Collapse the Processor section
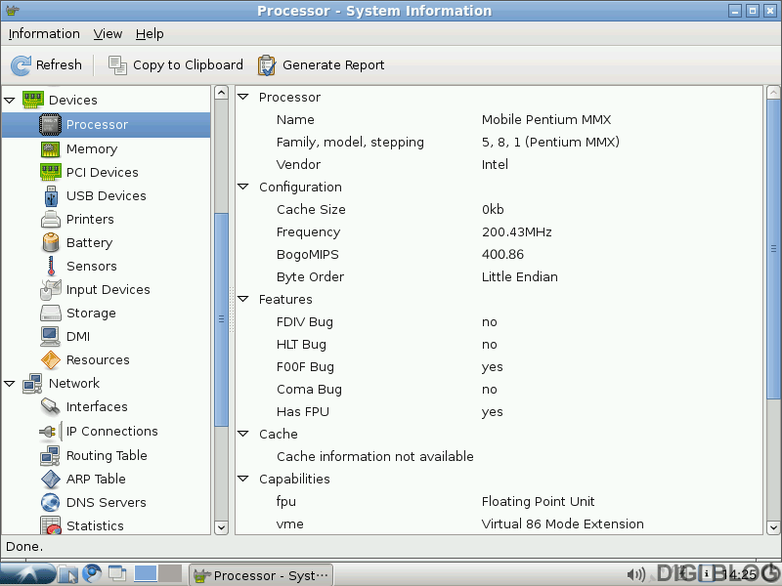782x586 pixels. [x=242, y=97]
